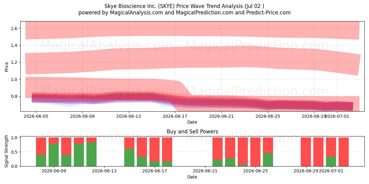Image resolution: width=369 pixels, height=184 pixels.
Task: Click red sell segment of June 16 bar
Action: (142, 147)
